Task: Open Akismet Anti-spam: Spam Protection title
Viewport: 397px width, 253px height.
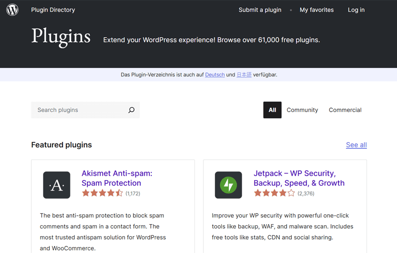Action: point(117,178)
